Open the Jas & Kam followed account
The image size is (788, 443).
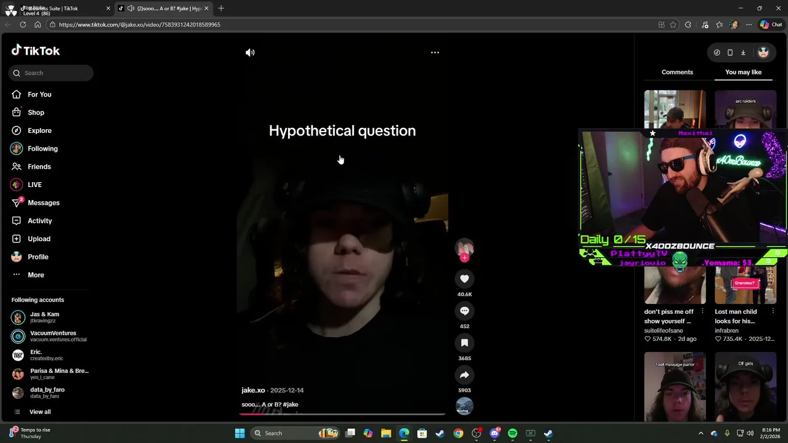point(50,317)
